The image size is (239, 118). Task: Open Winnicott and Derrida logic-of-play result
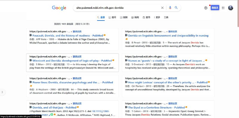pos(72,61)
